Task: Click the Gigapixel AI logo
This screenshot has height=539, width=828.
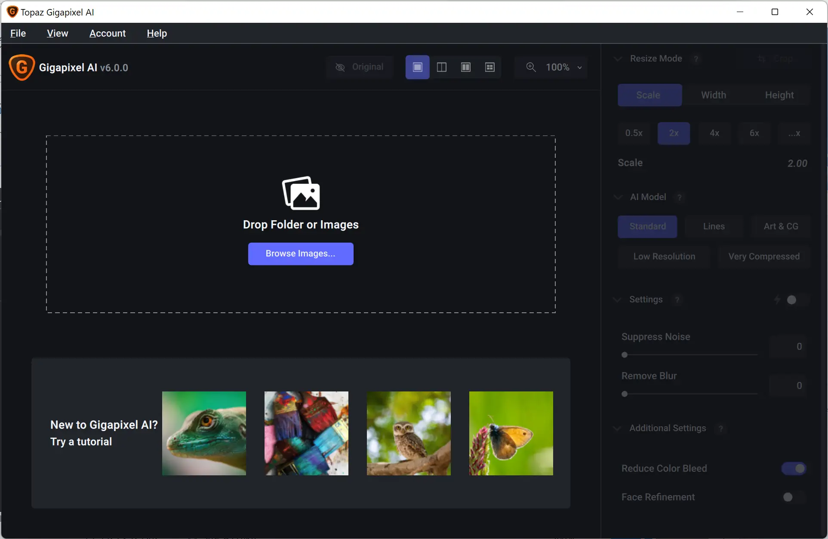Action: point(22,68)
